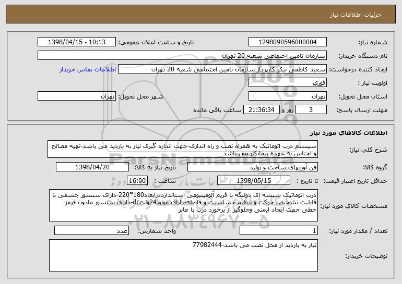Screen dimensions: 402x284
Task: Click the label مشخصات کالای مورد نیاز
Action: tap(354, 206)
